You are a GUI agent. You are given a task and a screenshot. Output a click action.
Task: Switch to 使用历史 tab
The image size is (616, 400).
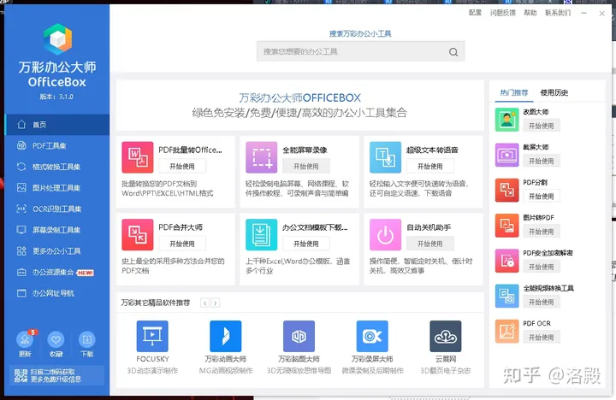click(x=554, y=92)
